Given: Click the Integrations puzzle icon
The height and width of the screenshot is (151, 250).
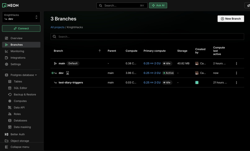Looking at the screenshot, I should coord(7,58).
